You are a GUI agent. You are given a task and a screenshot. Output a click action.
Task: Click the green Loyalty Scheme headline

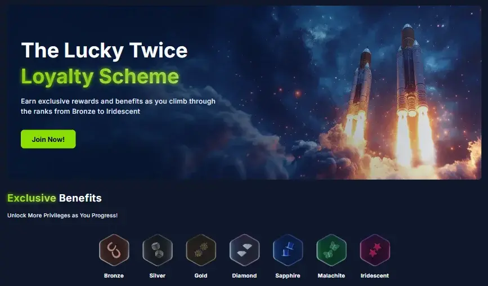(100, 76)
